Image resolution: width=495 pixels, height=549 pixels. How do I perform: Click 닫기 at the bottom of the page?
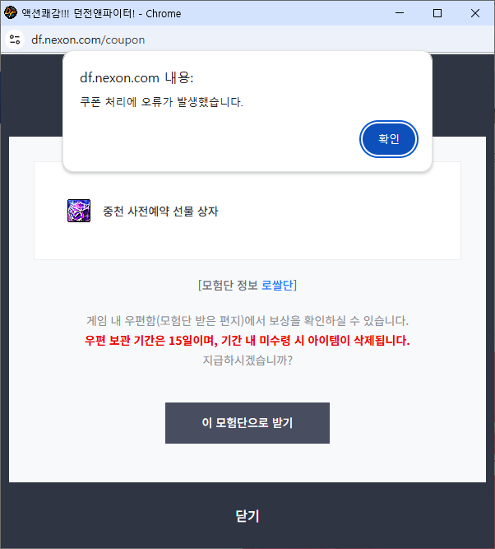click(x=247, y=516)
